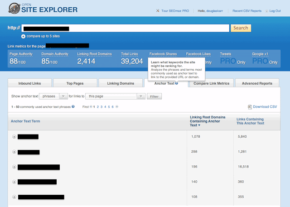
Task: Expand the anchor text row with 196 domains
Action: coord(14,167)
